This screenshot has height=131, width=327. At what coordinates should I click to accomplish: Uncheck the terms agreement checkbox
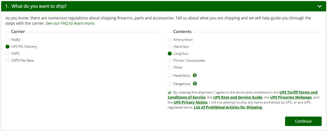[x=170, y=92]
